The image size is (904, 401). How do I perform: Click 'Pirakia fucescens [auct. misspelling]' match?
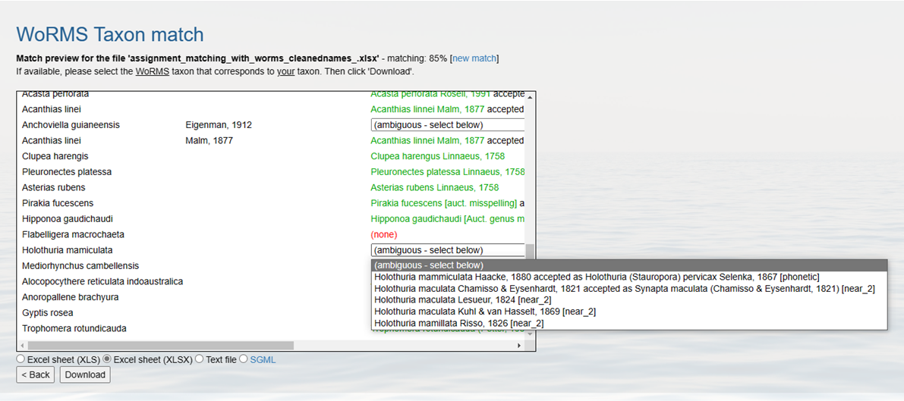444,203
